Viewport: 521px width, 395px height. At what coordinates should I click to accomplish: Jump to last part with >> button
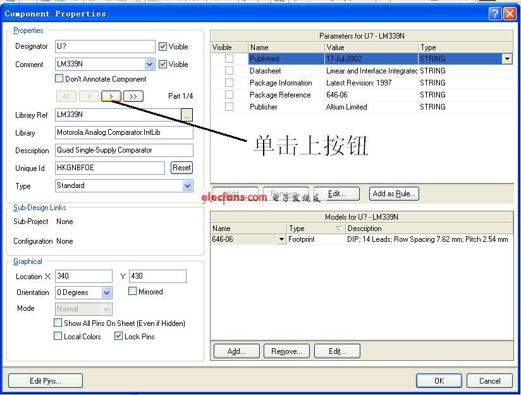tap(133, 96)
